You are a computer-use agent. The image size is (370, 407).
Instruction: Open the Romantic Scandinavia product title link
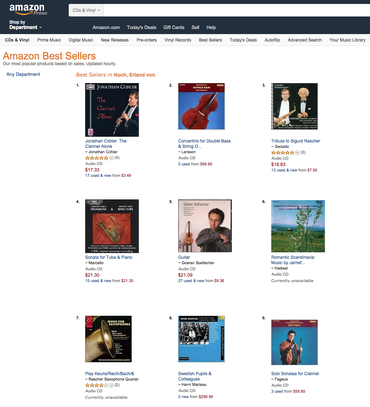coord(293,260)
